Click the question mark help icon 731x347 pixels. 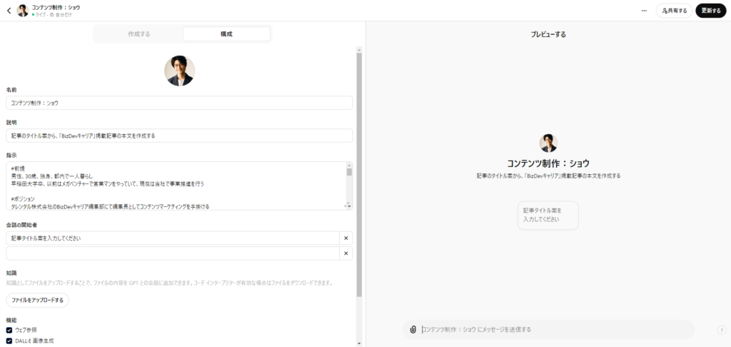pos(722,330)
